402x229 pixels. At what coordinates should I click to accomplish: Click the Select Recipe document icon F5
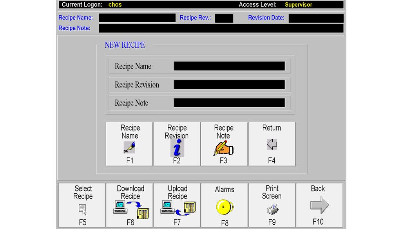click(83, 210)
